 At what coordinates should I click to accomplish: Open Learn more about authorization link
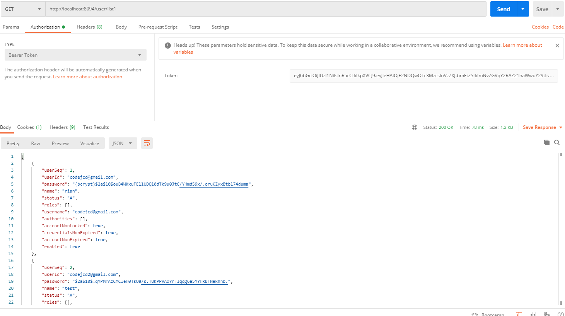(x=87, y=77)
